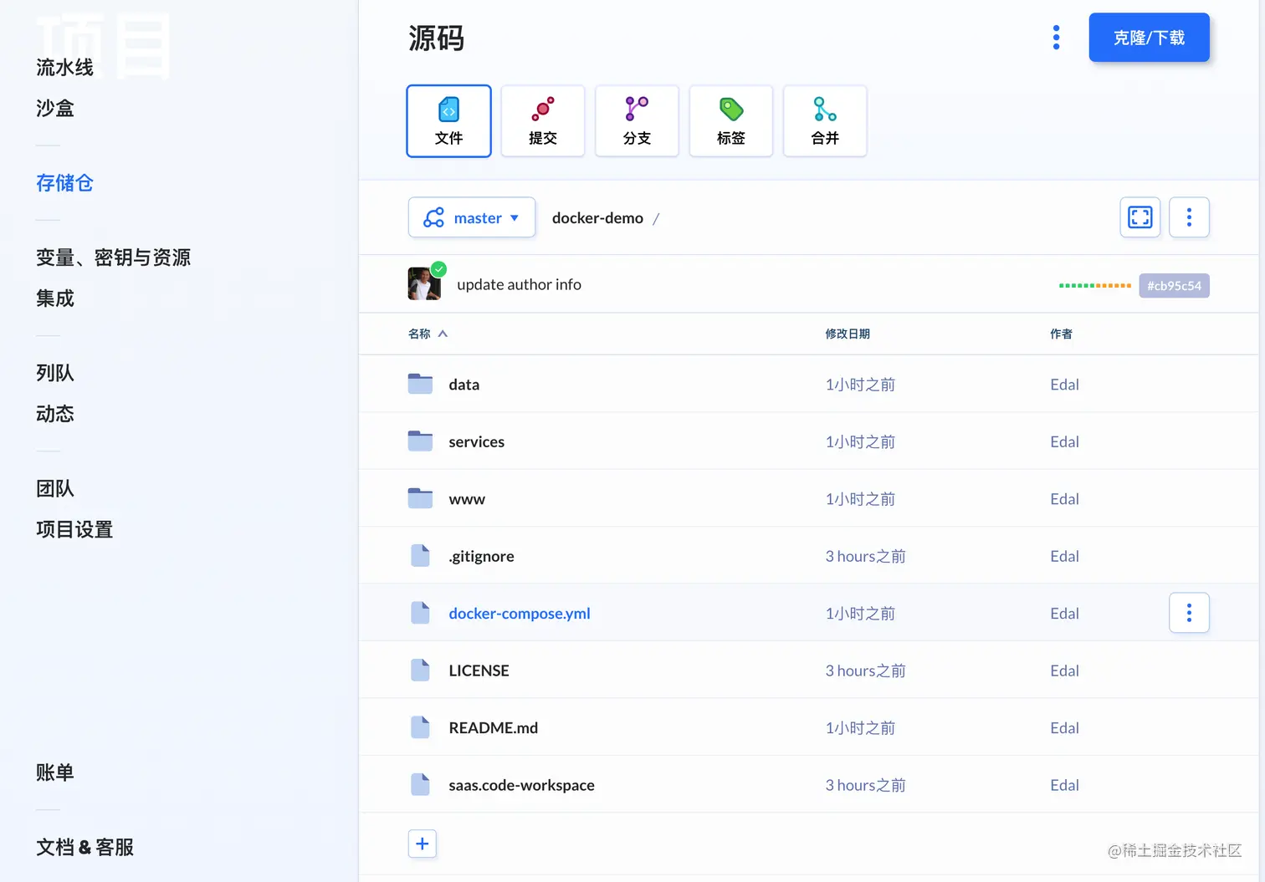The image size is (1265, 882).
Task: Click the pipeline status progress bar
Action: pyautogui.click(x=1094, y=286)
